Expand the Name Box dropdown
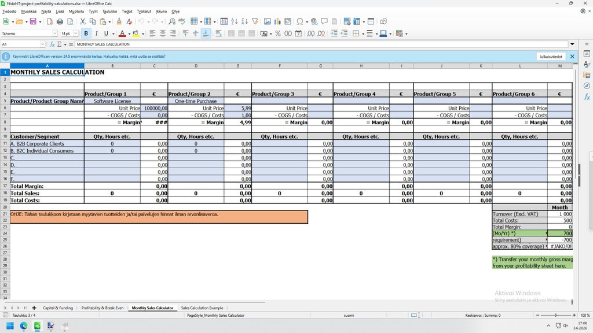 click(x=42, y=44)
